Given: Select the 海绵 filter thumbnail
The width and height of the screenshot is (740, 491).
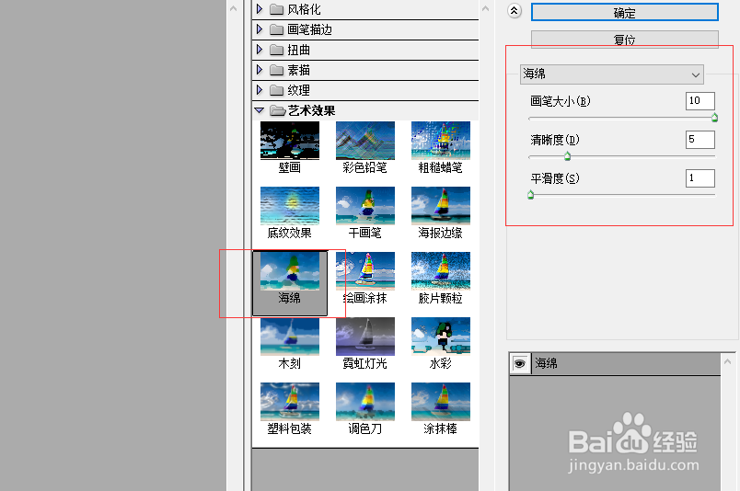Looking at the screenshot, I should tap(290, 270).
